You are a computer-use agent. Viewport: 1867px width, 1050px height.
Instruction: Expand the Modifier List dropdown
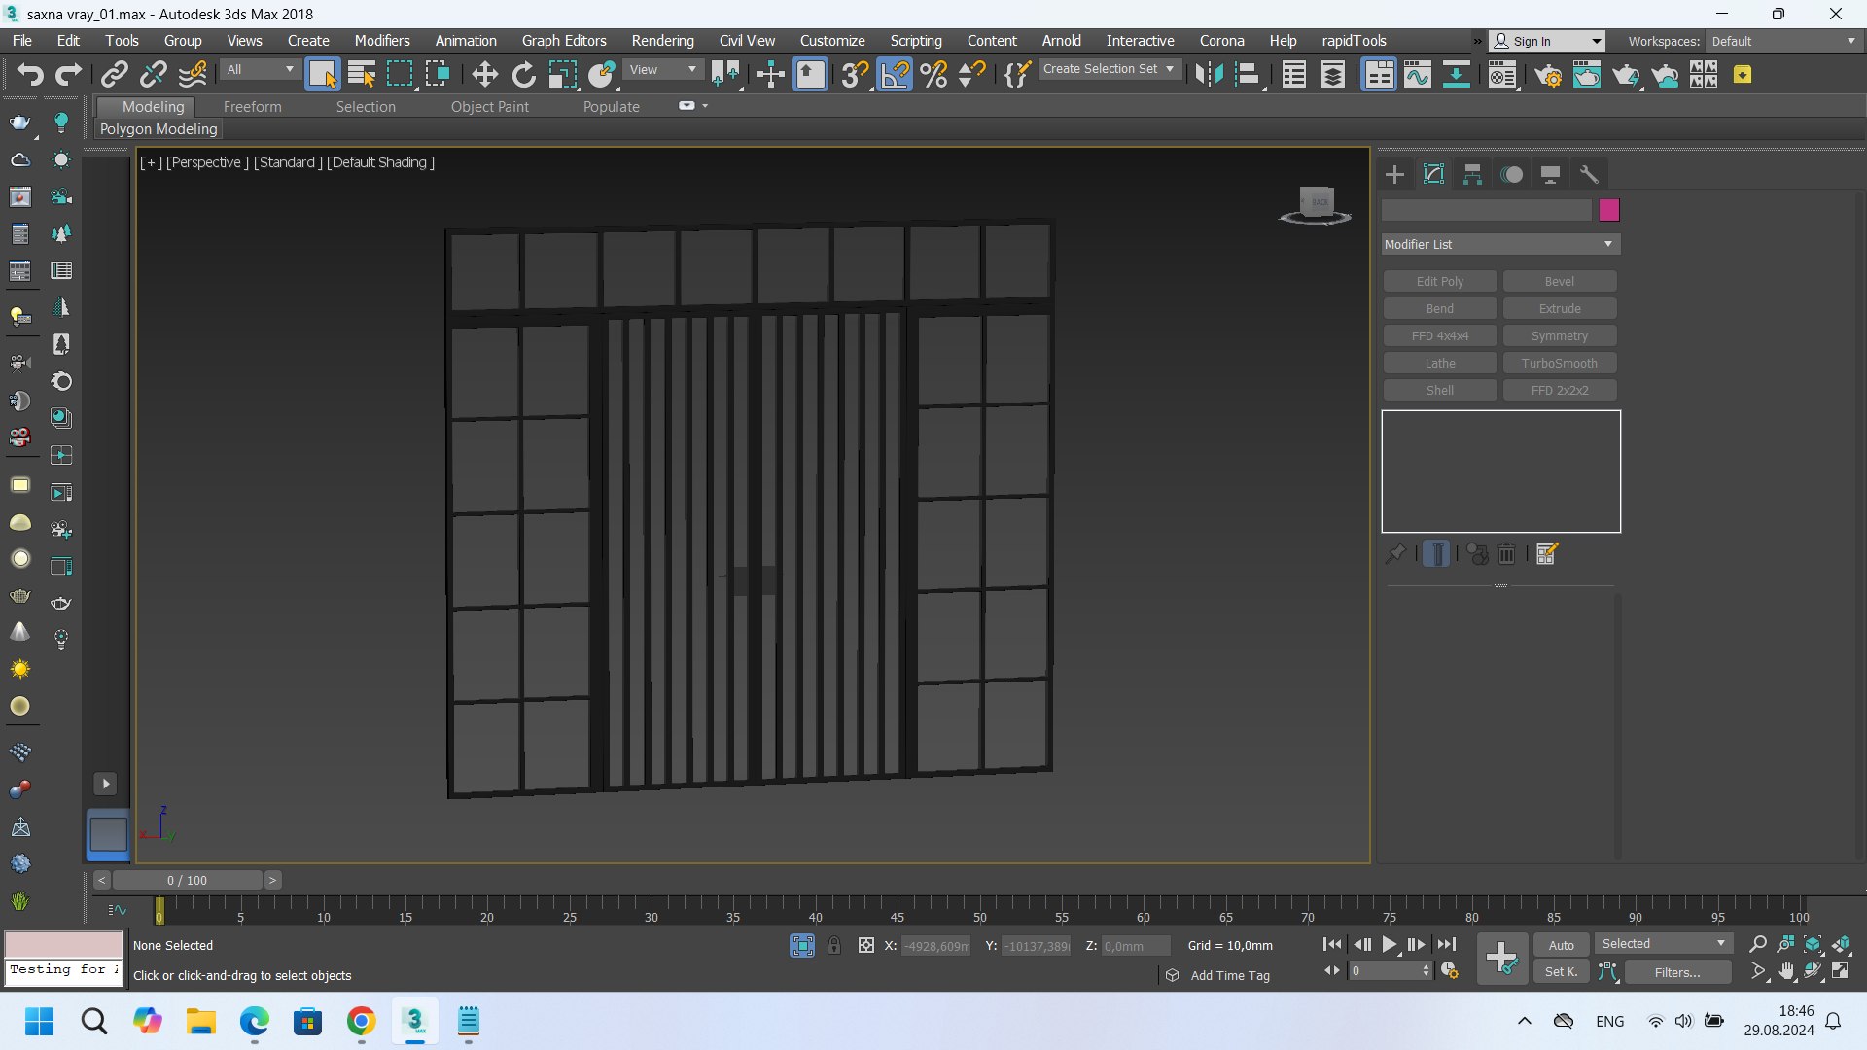[x=1500, y=244]
